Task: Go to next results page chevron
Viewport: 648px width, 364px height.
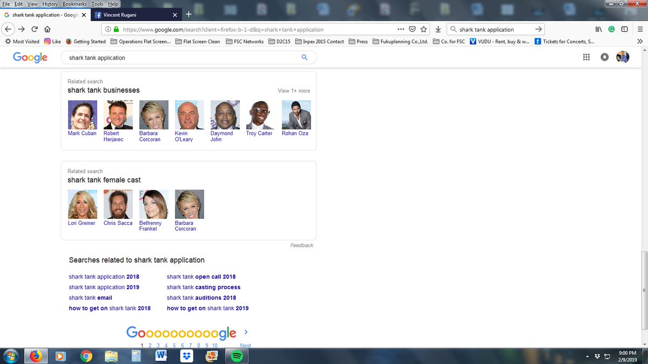Action: (246, 332)
